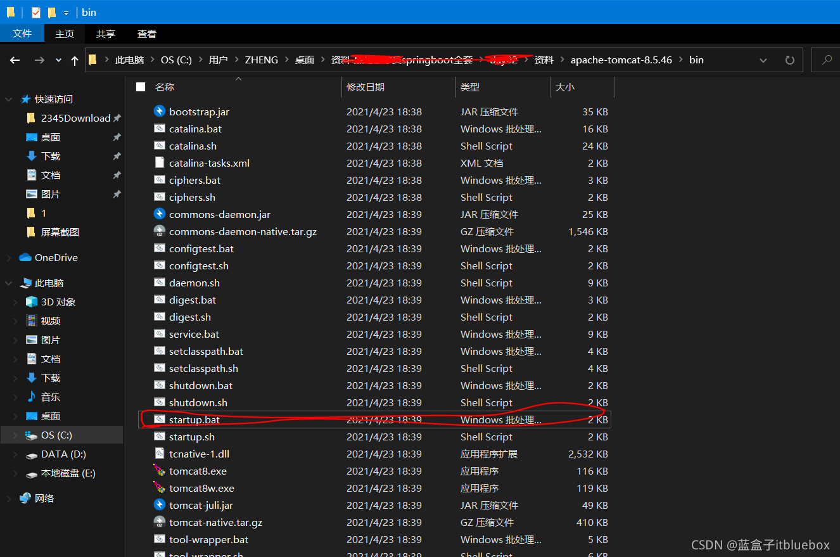Expand the OneDrive tree node

click(x=9, y=258)
